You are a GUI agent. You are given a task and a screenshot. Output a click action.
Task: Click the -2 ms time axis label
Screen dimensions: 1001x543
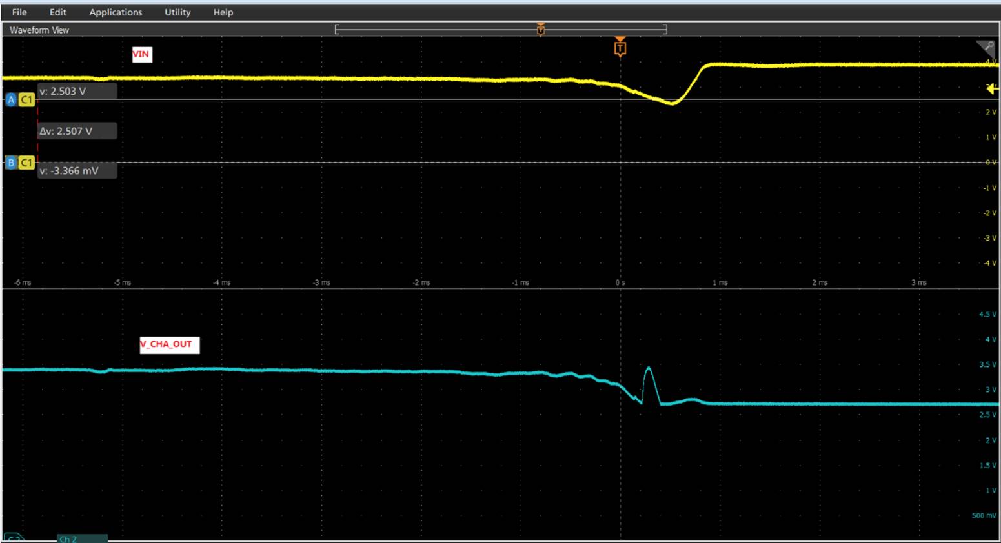point(421,282)
